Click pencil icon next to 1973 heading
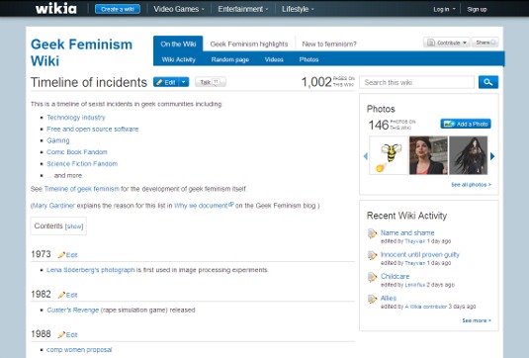Image resolution: width=529 pixels, height=358 pixels. [x=61, y=255]
